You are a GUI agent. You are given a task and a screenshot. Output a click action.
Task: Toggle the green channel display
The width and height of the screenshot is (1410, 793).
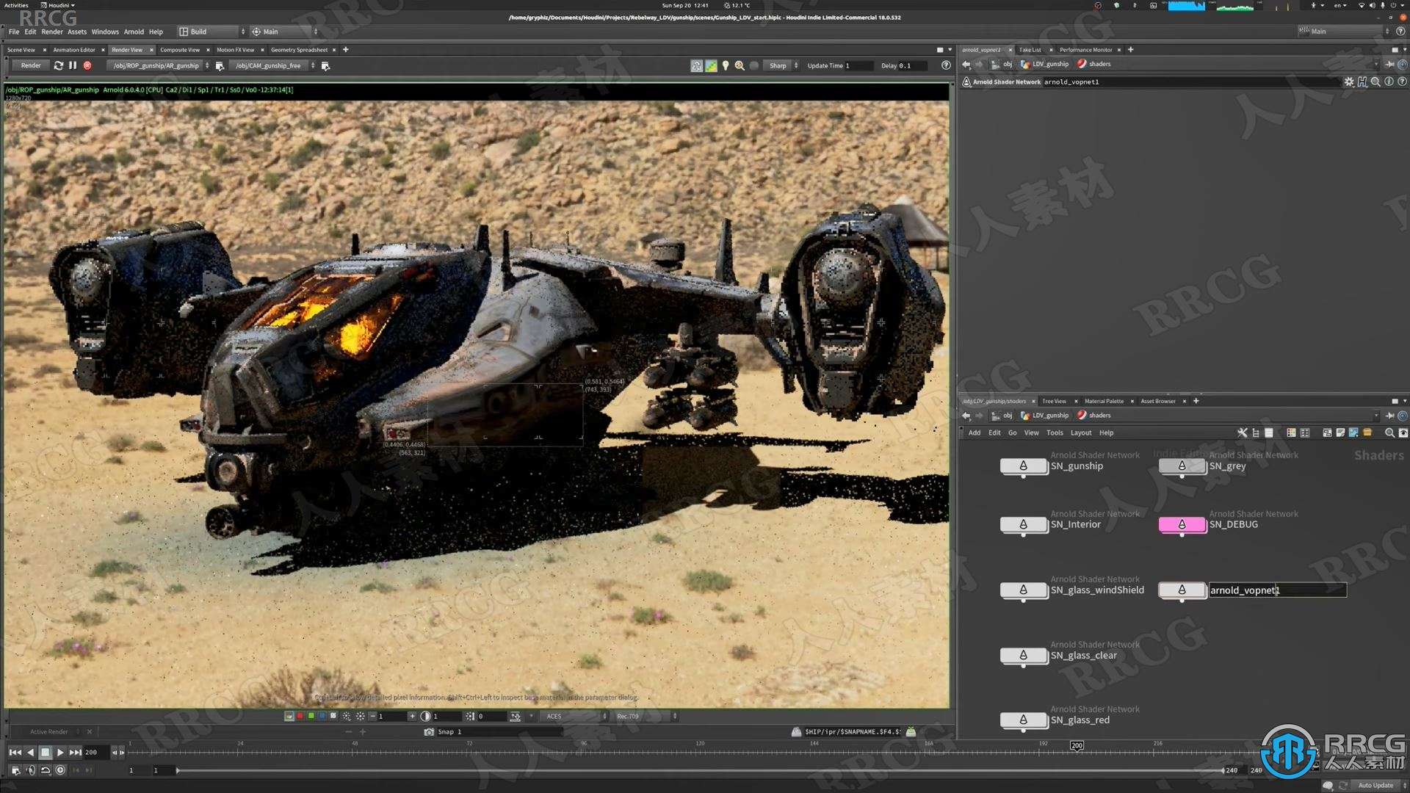point(311,716)
